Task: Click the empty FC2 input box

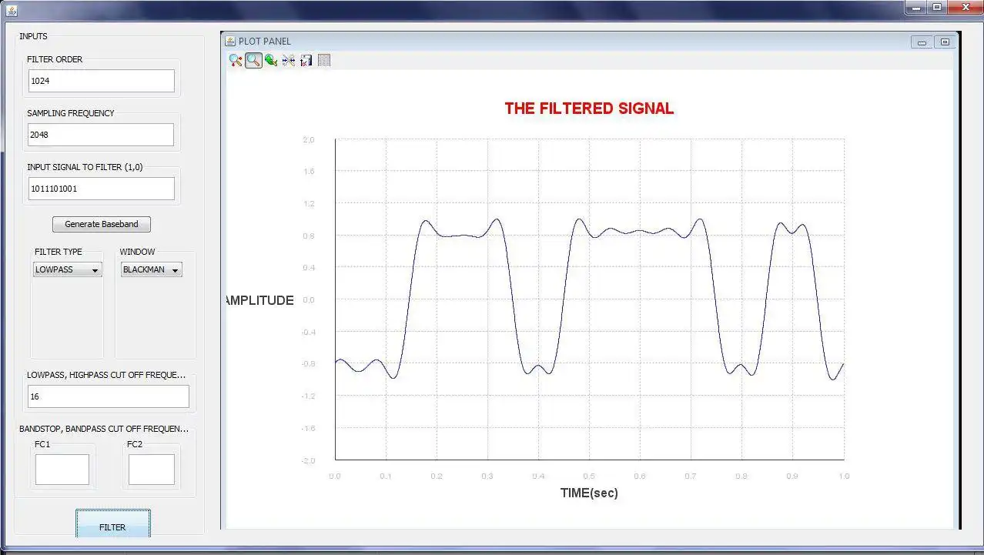Action: point(151,469)
